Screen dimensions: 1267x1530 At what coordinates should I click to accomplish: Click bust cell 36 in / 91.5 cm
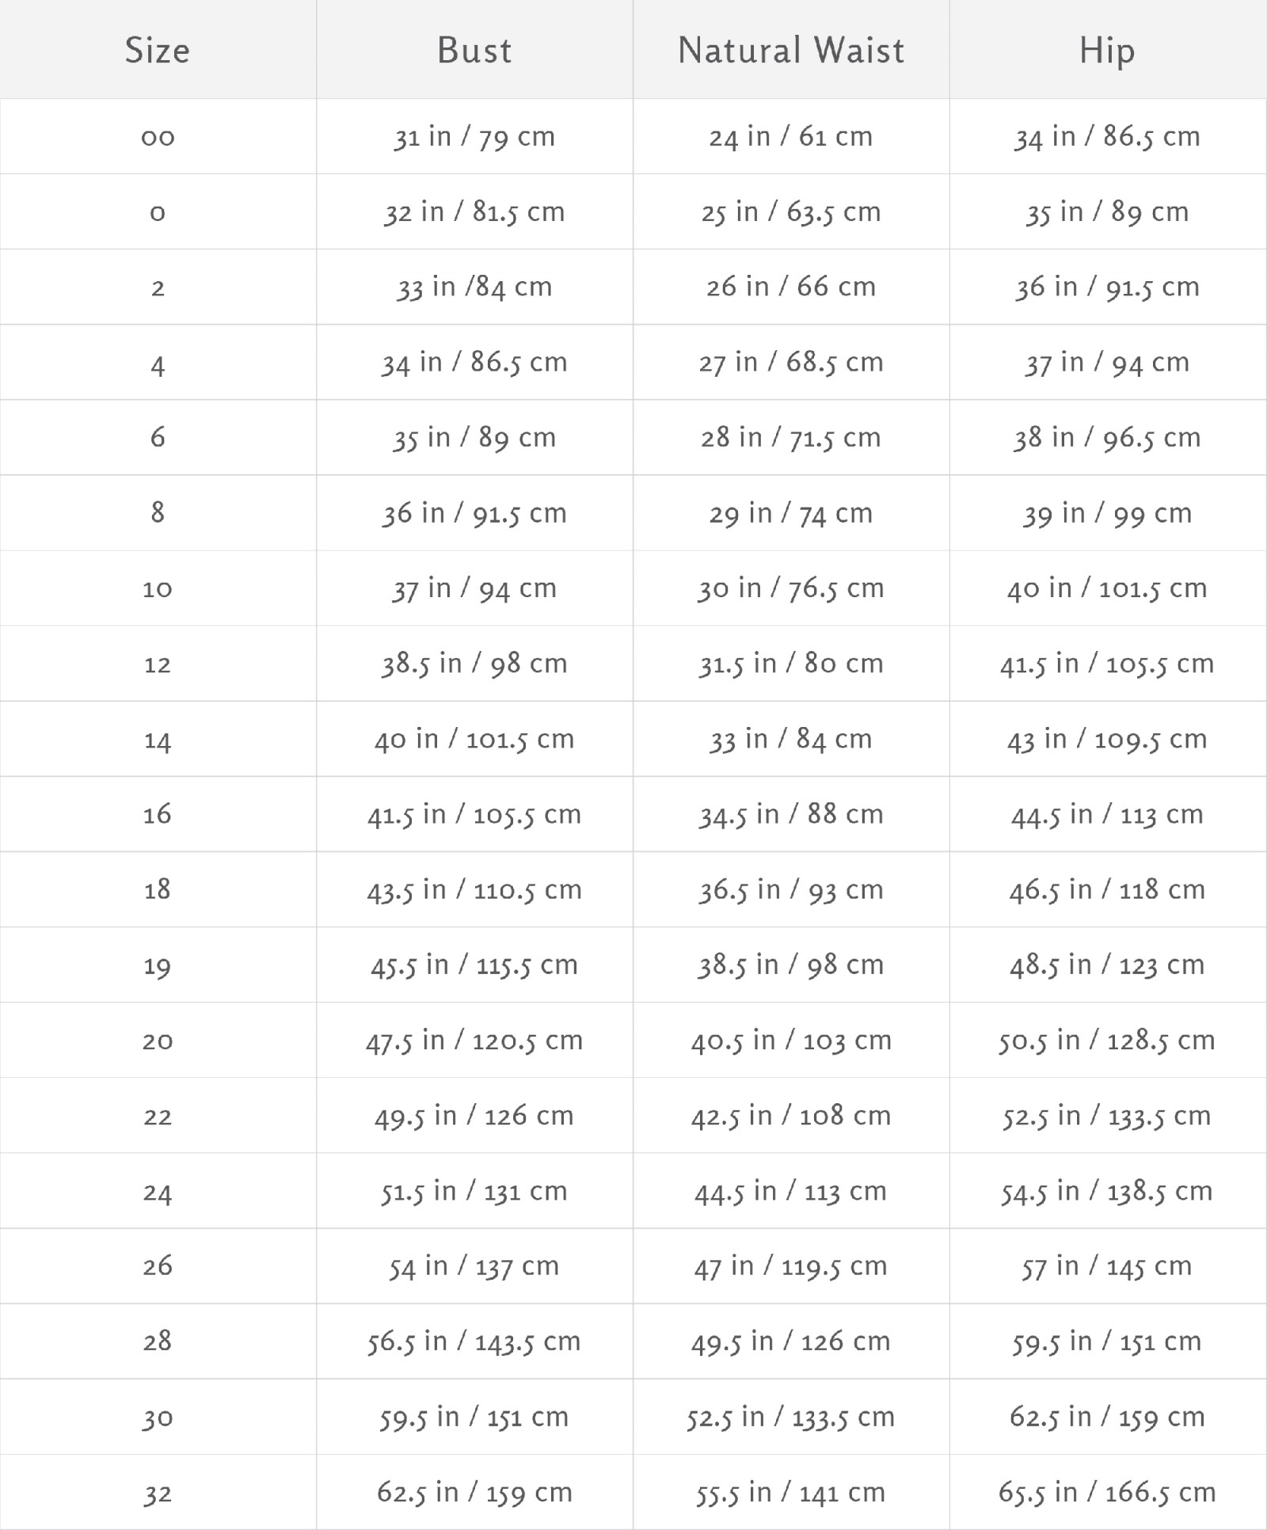pos(474,512)
